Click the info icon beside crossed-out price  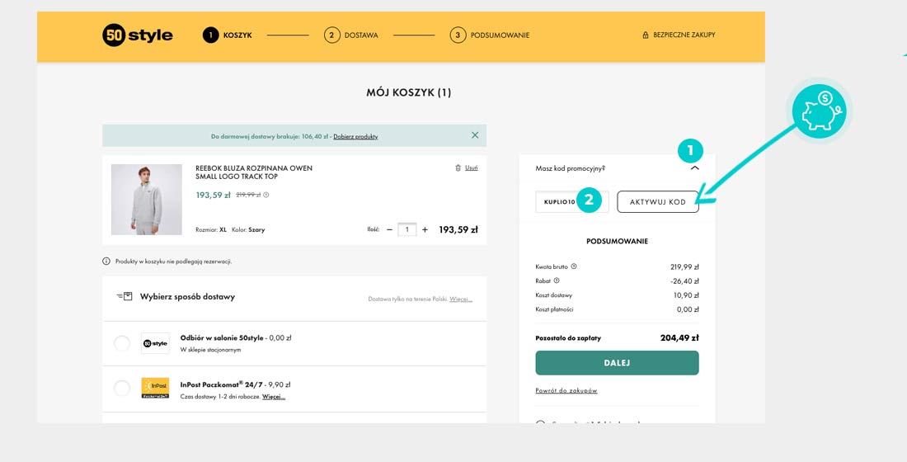point(266,196)
